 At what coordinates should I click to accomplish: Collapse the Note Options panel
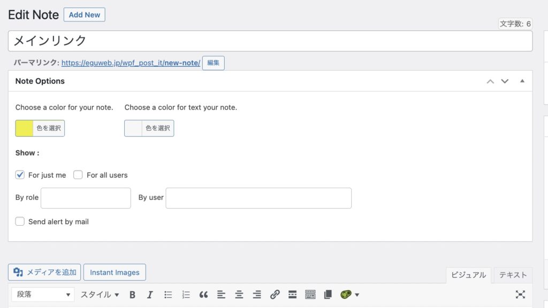point(522,81)
